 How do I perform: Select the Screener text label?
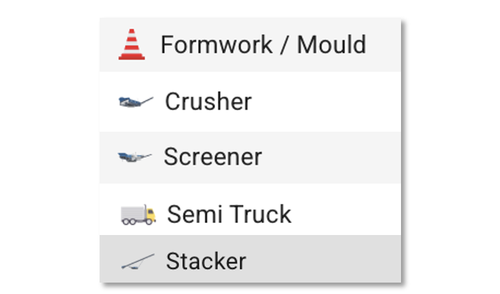click(x=213, y=157)
